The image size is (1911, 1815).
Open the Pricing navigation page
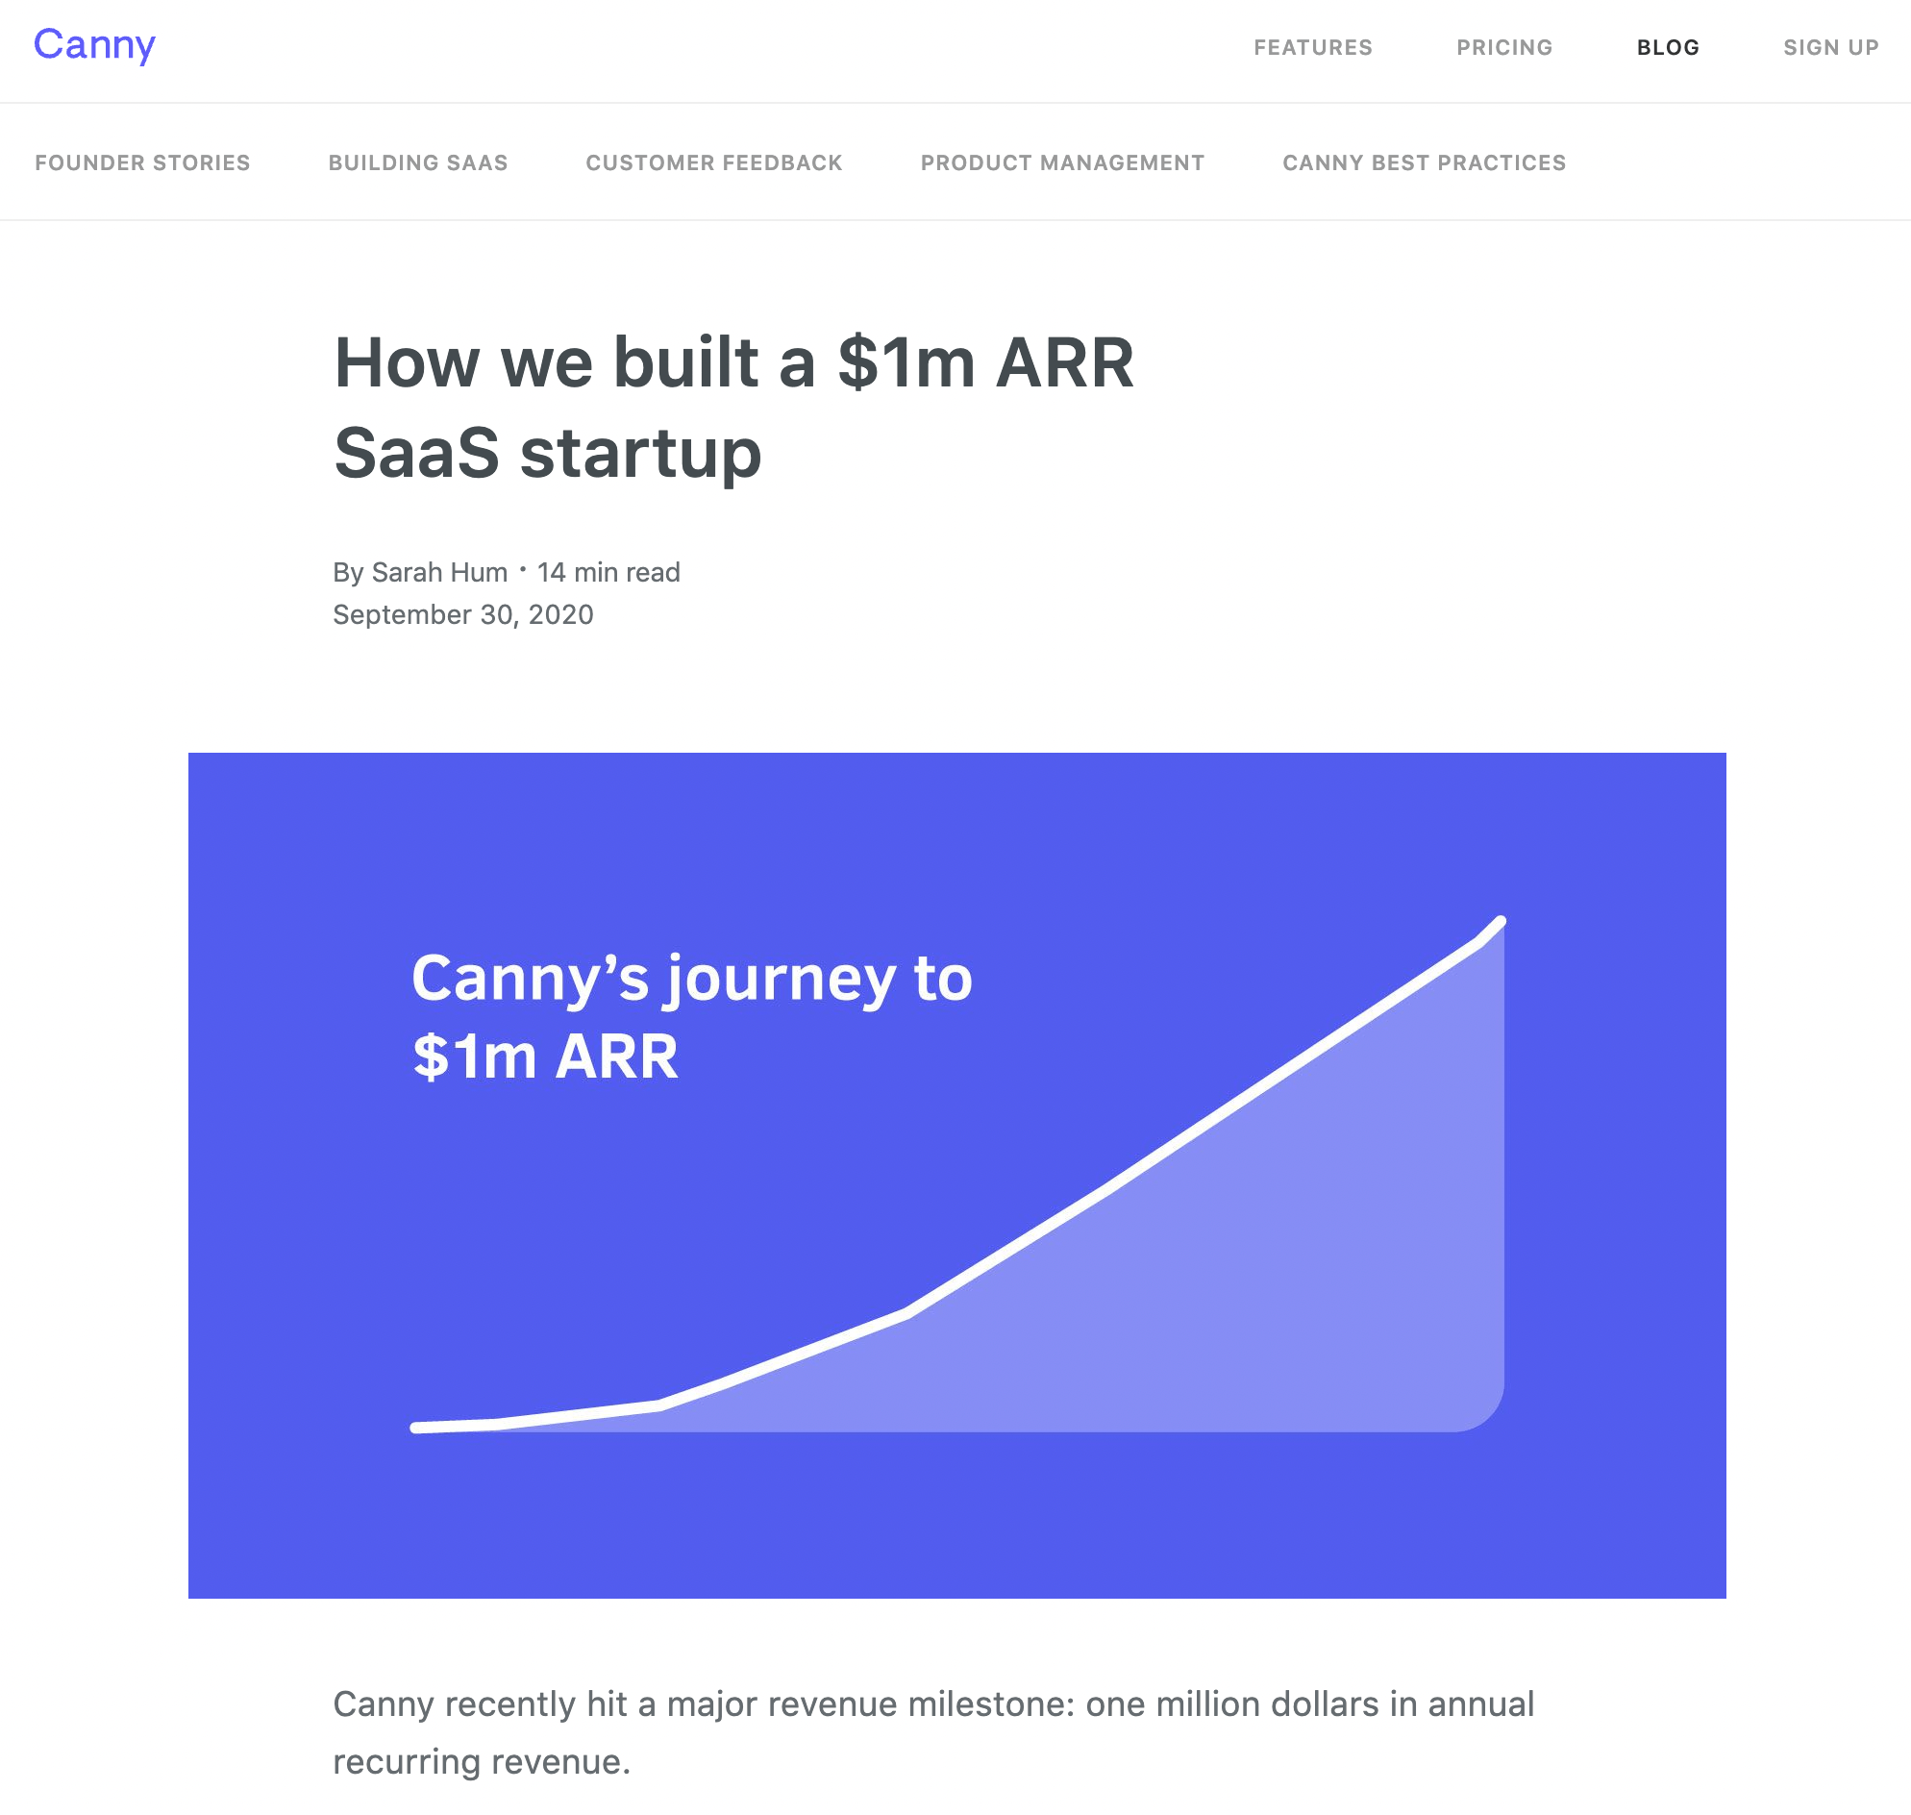click(x=1501, y=48)
